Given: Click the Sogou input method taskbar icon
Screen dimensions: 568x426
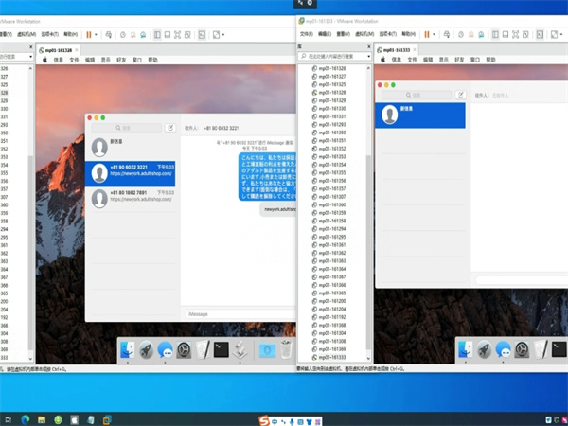Looking at the screenshot, I should (265, 418).
